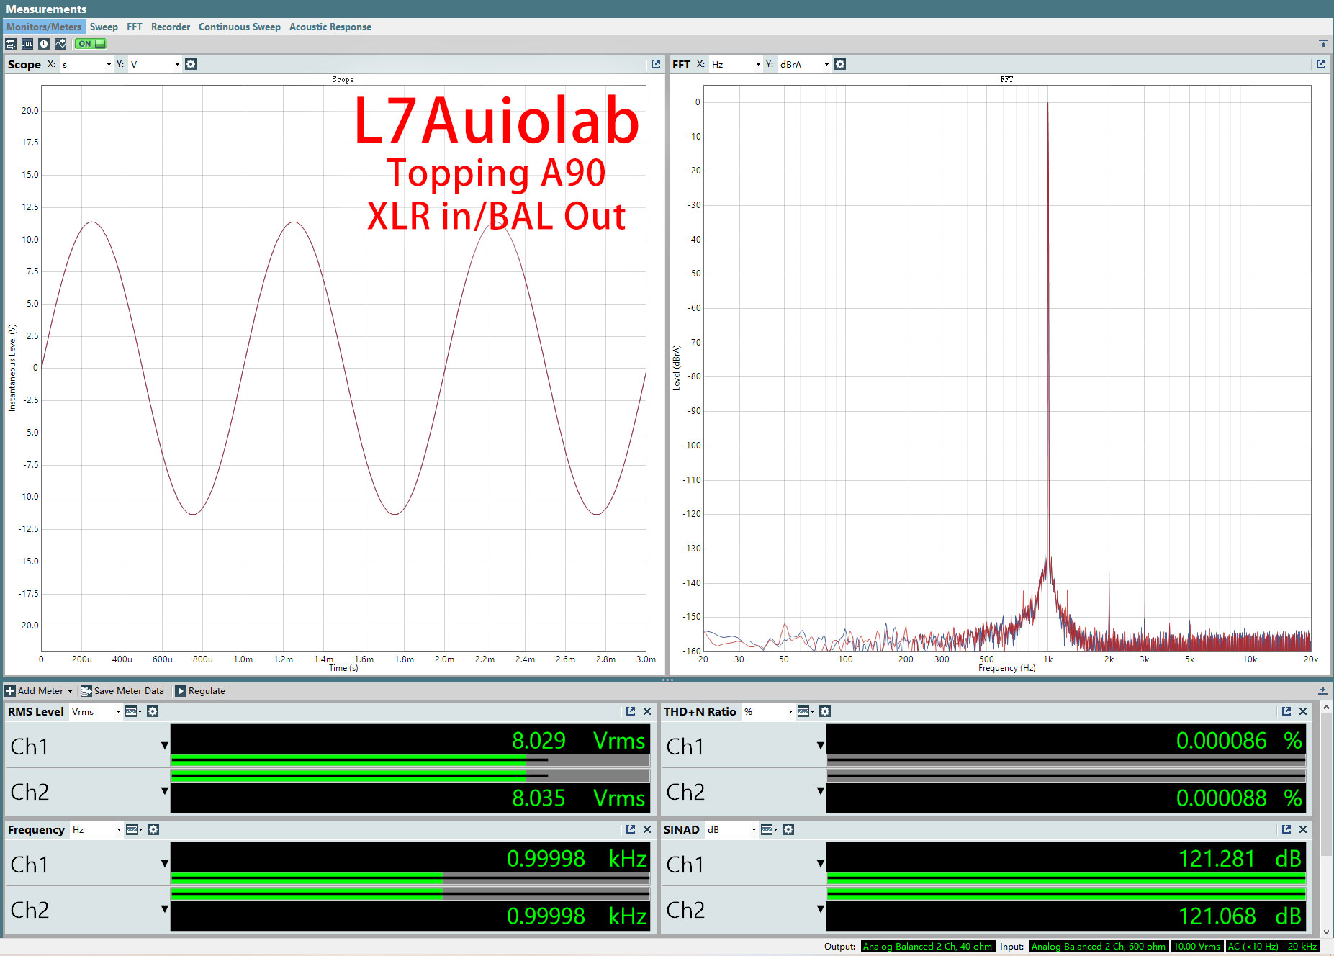
Task: Close the RMS Level meter
Action: click(x=647, y=711)
